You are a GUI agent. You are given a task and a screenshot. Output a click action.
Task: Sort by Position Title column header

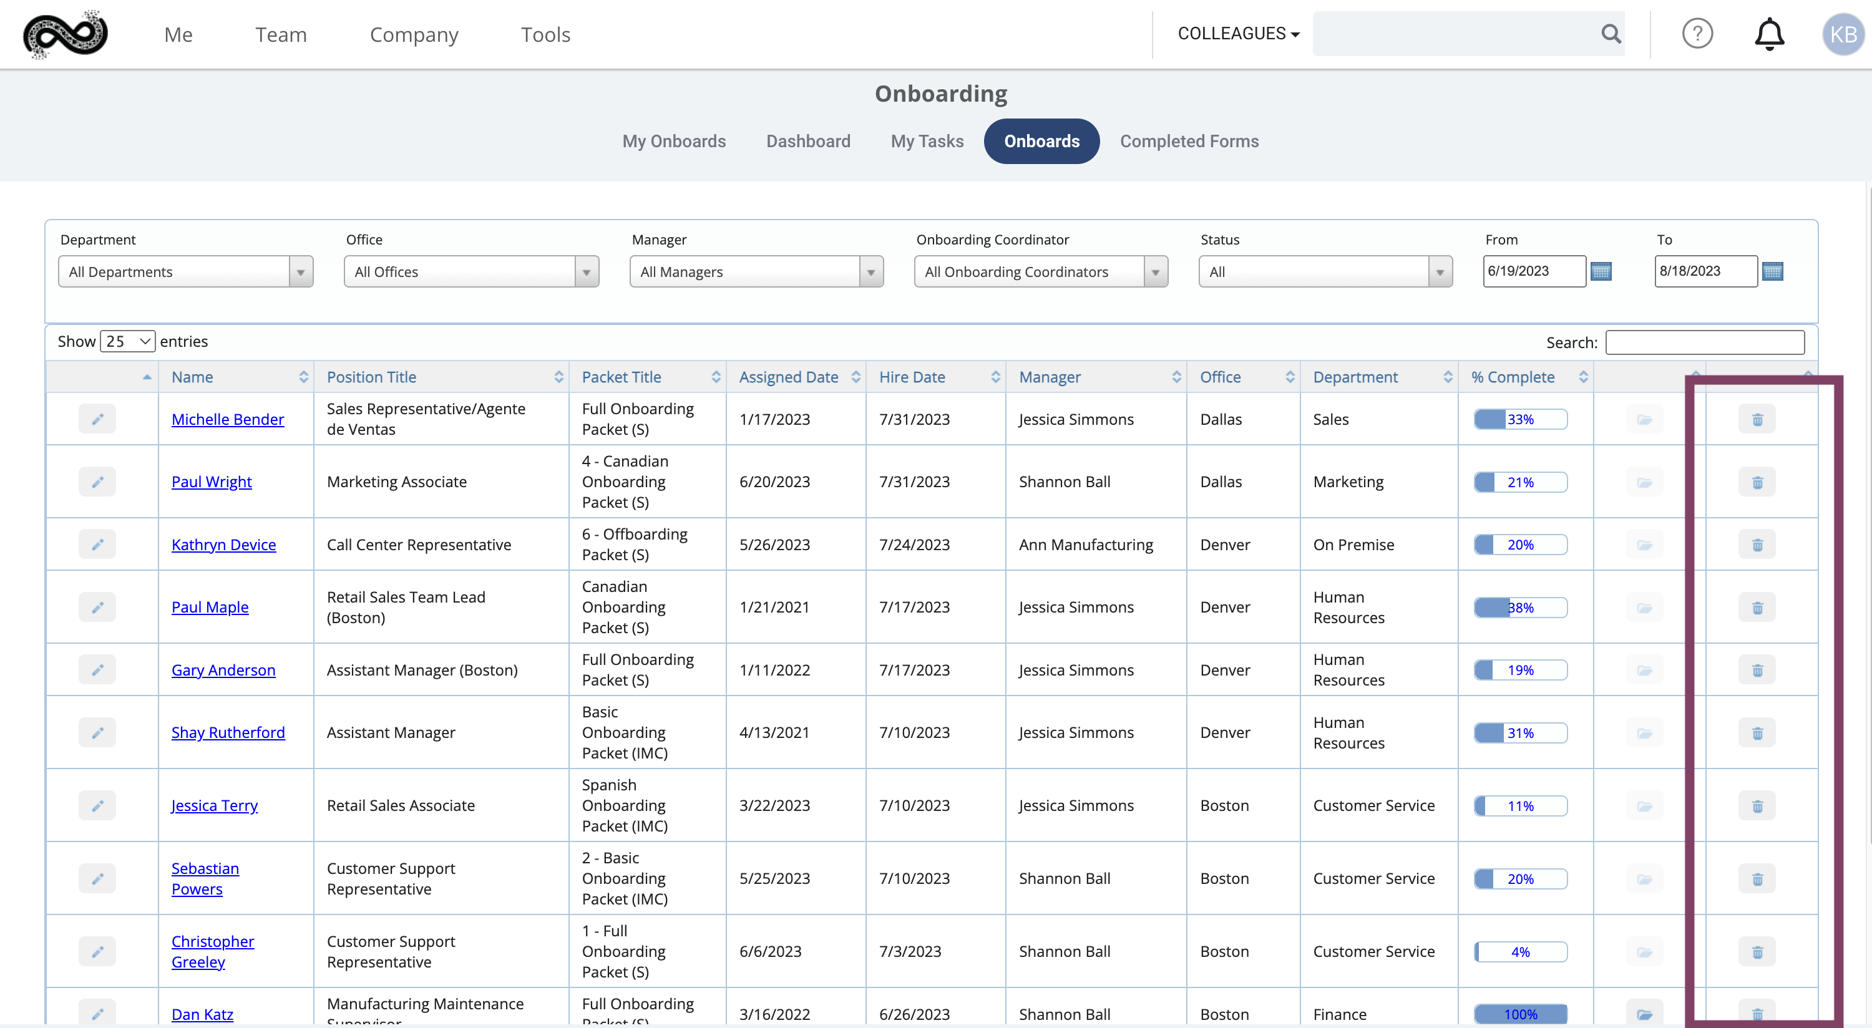tap(441, 376)
